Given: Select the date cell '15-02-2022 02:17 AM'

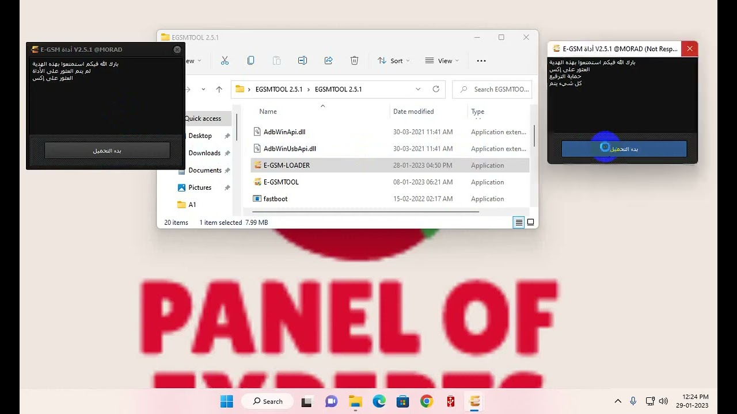Looking at the screenshot, I should point(423,198).
